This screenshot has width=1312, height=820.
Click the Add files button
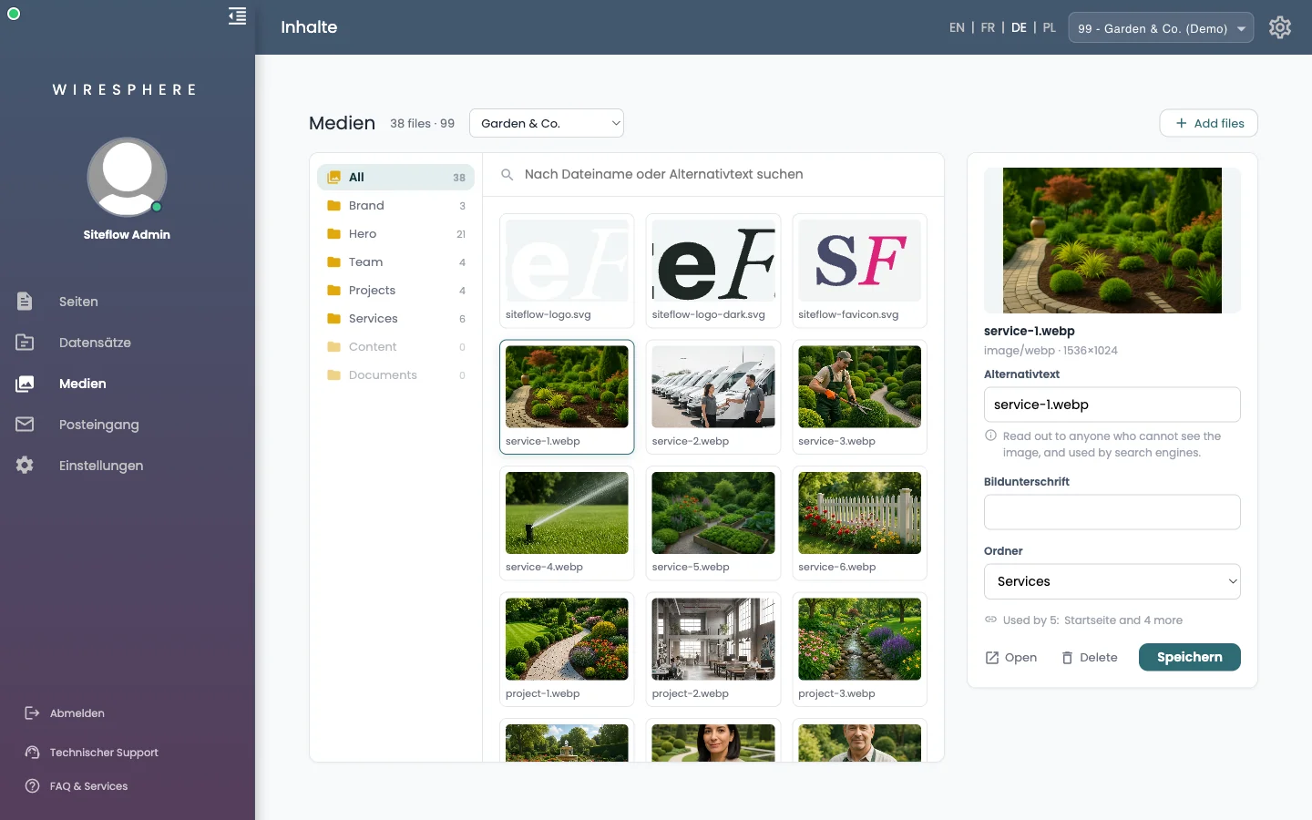(1208, 123)
